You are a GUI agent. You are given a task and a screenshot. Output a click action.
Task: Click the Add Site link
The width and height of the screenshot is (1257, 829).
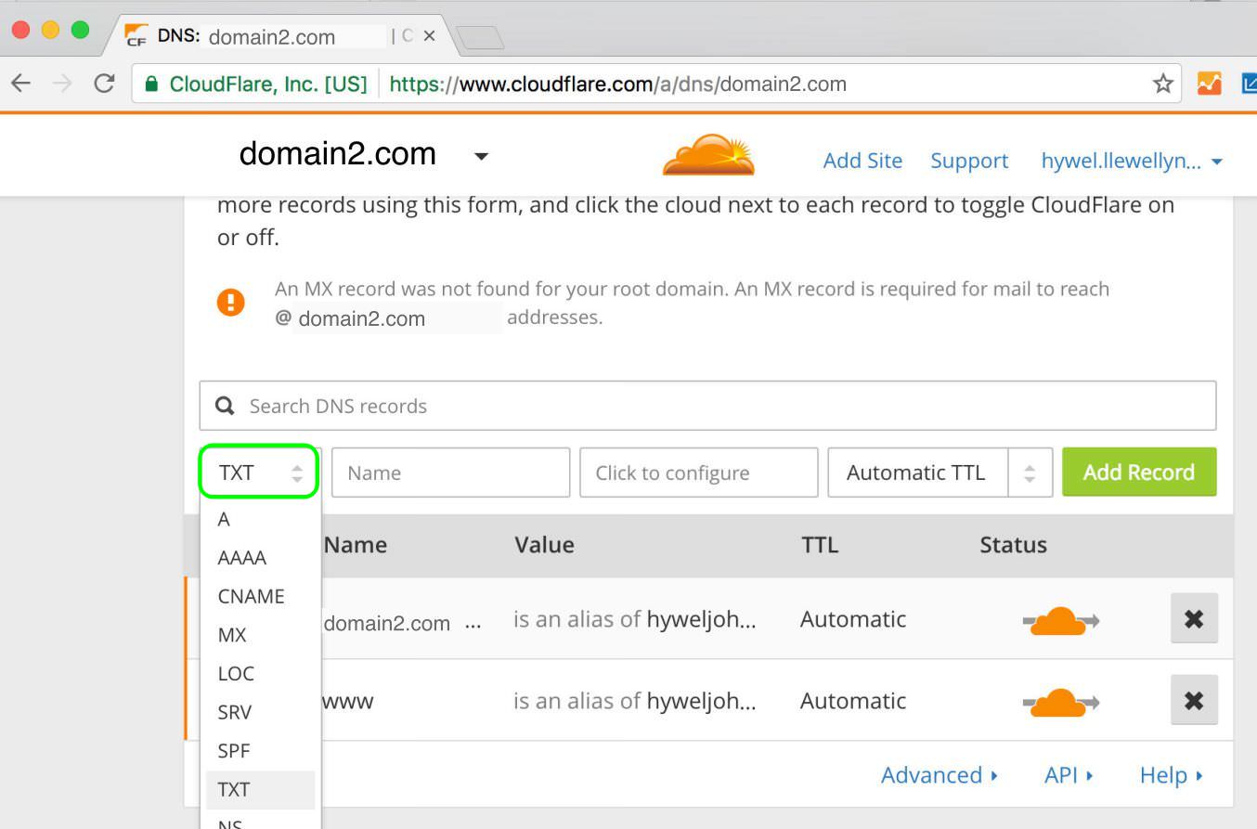pos(862,161)
